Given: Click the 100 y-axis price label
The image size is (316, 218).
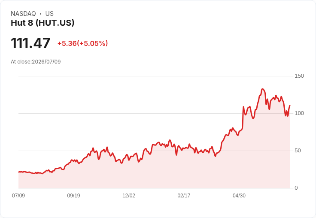Looking at the screenshot, I should [x=299, y=113].
